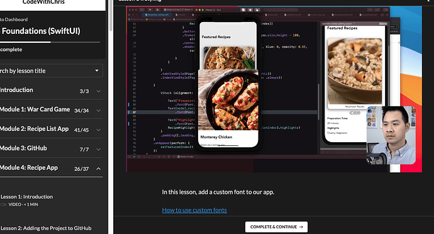The image size is (434, 234).
Task: Click the Foundations (SwiftUI) course title
Action: pos(40,31)
